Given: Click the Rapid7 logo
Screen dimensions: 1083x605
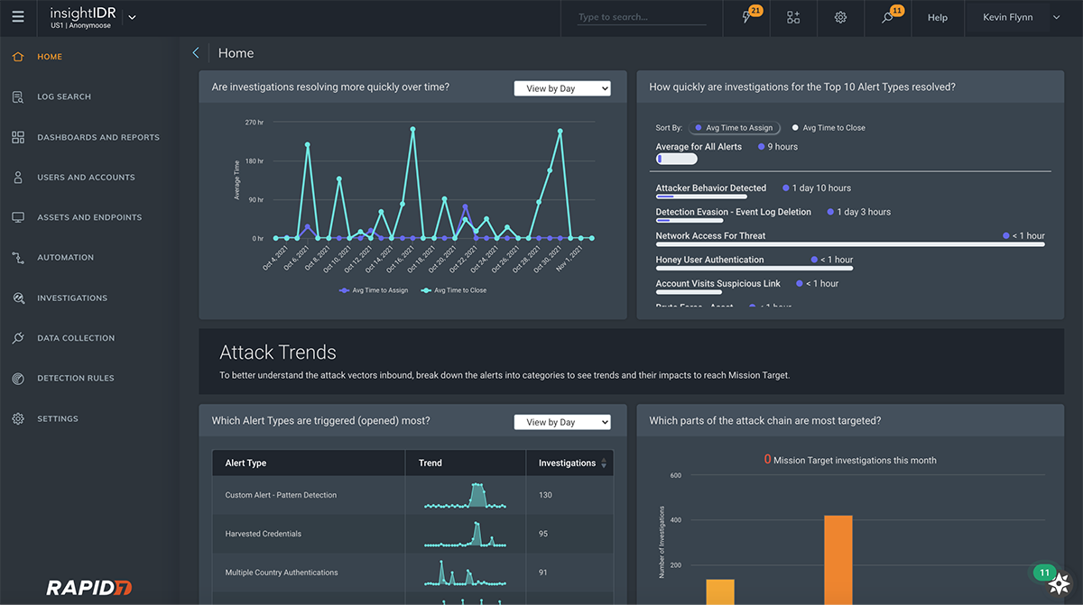Looking at the screenshot, I should tap(89, 588).
